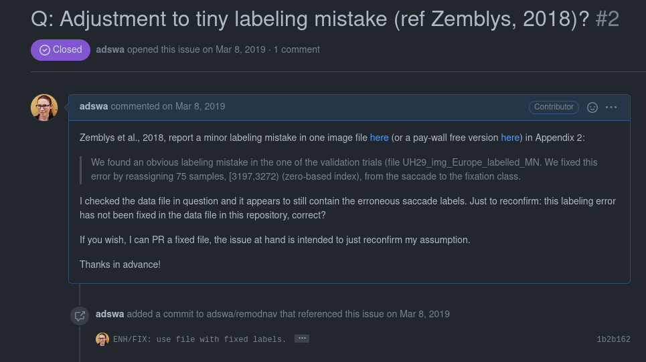Viewport: 646px width, 362px height.
Task: Expand the commit description ellipsis button
Action: point(302,339)
